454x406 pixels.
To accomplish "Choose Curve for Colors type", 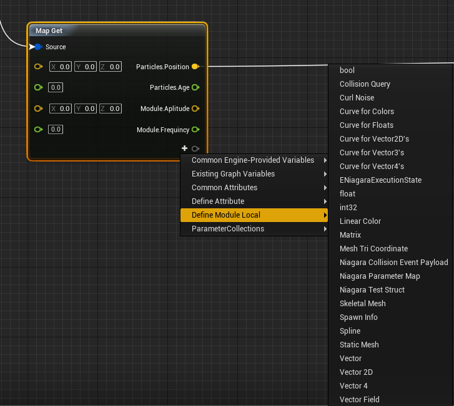I will [390, 112].
